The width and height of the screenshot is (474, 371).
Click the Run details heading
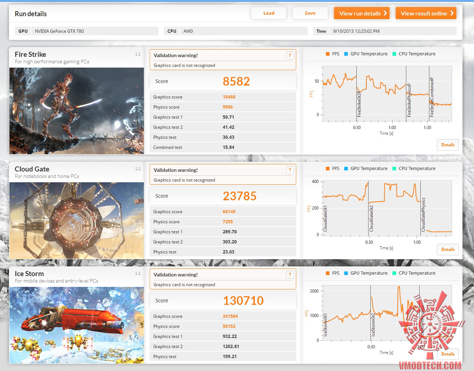pyautogui.click(x=31, y=14)
